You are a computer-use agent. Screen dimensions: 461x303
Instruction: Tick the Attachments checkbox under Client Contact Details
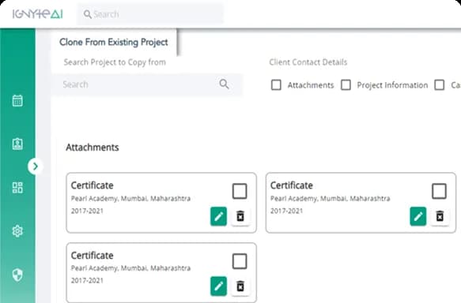[x=276, y=85]
